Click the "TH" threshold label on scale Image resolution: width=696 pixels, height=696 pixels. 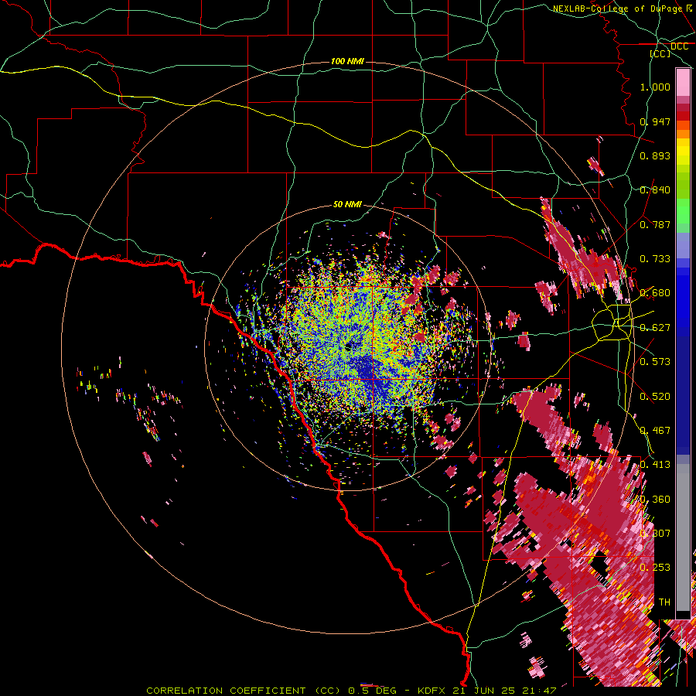point(664,602)
